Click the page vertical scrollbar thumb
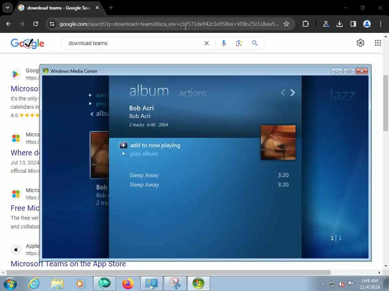 coord(386,103)
